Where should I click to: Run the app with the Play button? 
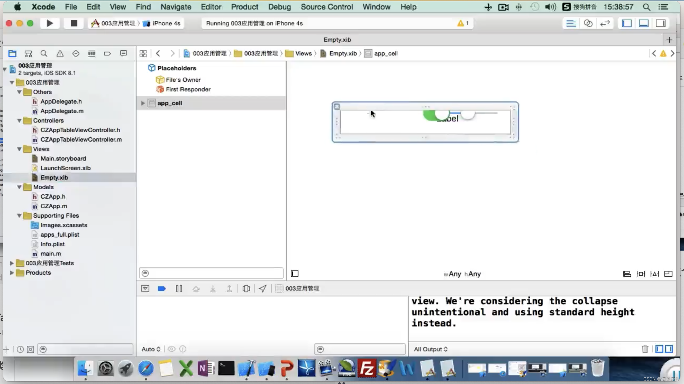tap(50, 23)
